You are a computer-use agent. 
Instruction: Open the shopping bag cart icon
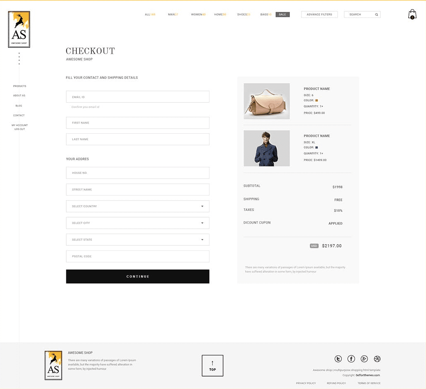point(412,15)
